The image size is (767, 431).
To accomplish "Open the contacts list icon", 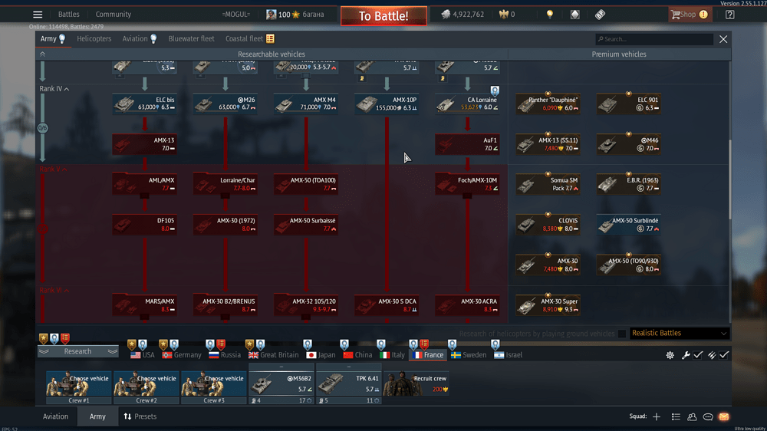I will [x=692, y=417].
